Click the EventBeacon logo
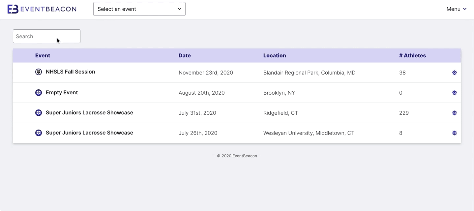The image size is (474, 211). pyautogui.click(x=42, y=9)
